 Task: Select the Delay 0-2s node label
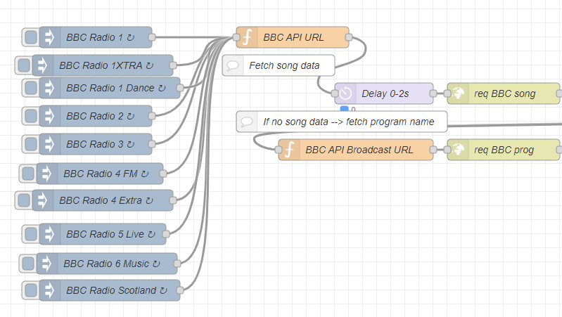[x=385, y=94]
